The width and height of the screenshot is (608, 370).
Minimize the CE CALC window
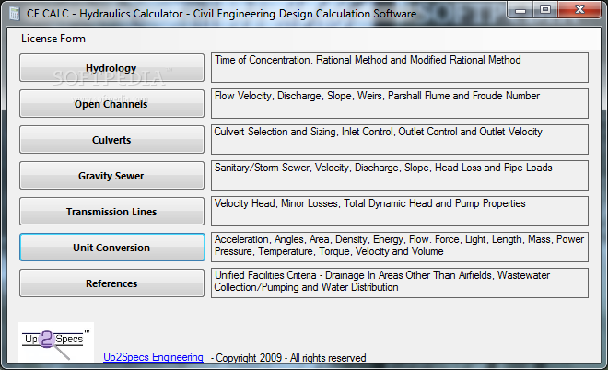[x=520, y=10]
